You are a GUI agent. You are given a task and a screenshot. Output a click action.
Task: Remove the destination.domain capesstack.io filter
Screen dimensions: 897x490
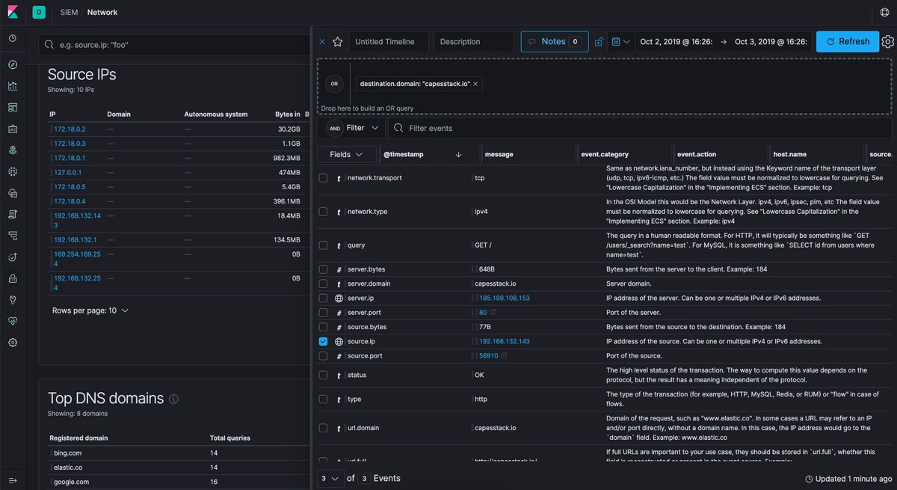pyautogui.click(x=475, y=84)
